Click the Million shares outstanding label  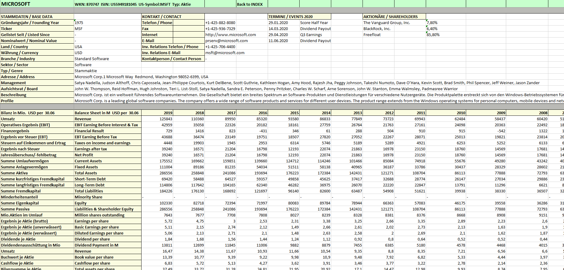[x=108, y=215]
